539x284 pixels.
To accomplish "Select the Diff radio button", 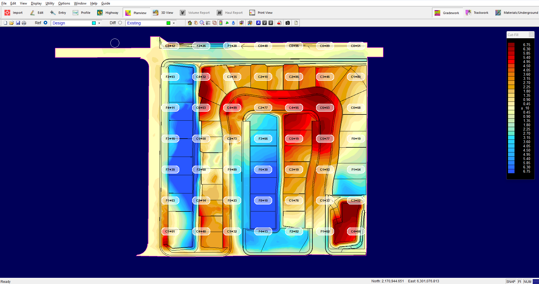I will click(120, 23).
